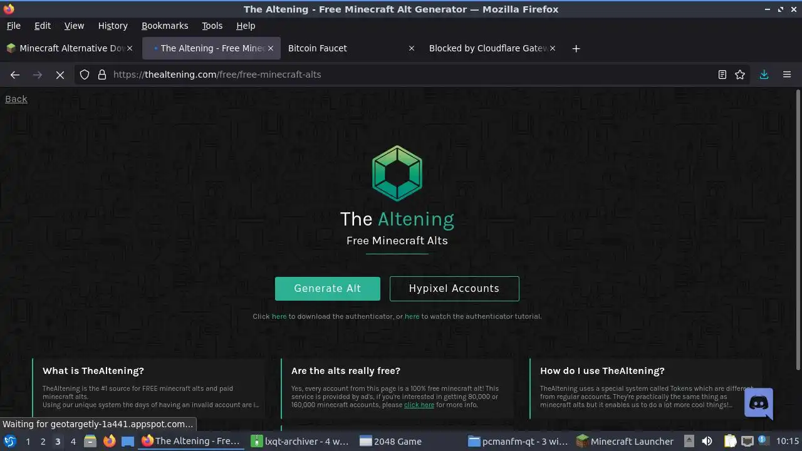Click the Discord chat icon on the page
The image size is (802, 451).
point(758,403)
